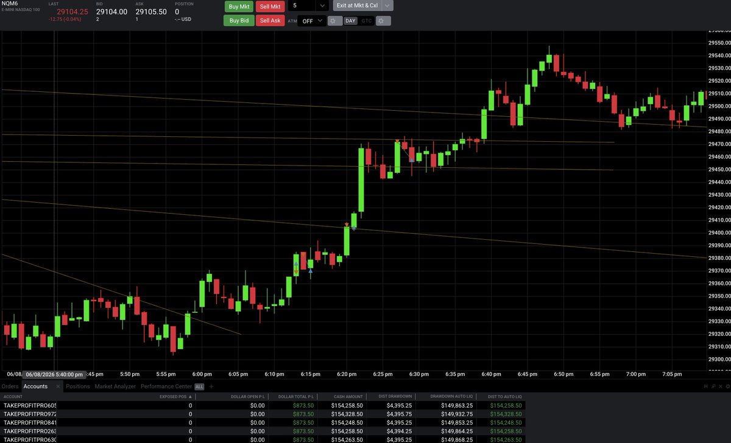Image resolution: width=731 pixels, height=443 pixels.
Task: Click cash amount $154,328.50
Action: (348, 414)
